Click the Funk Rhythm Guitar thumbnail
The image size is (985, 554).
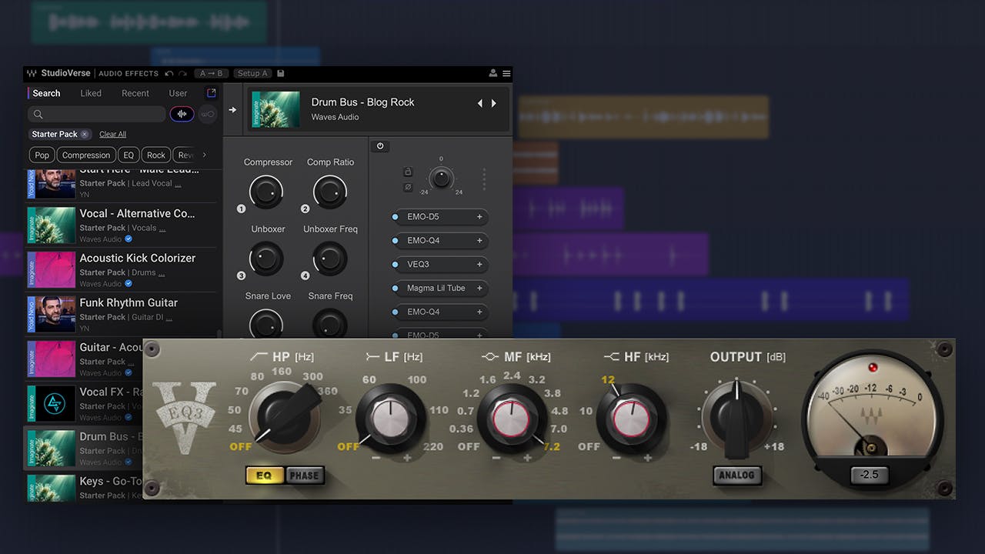(51, 315)
